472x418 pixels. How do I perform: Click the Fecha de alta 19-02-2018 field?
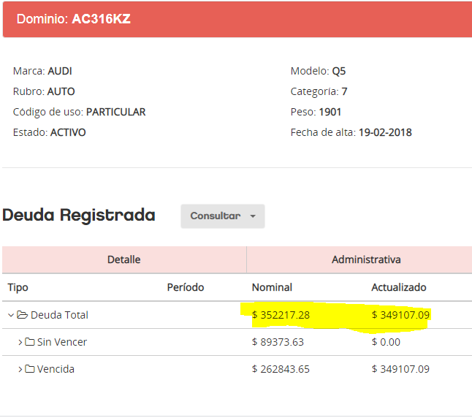[351, 132]
